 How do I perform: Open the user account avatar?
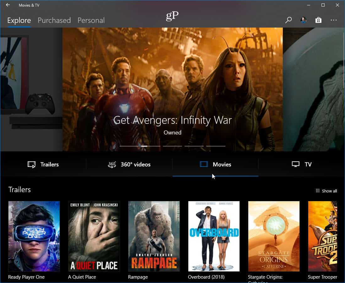coord(304,20)
